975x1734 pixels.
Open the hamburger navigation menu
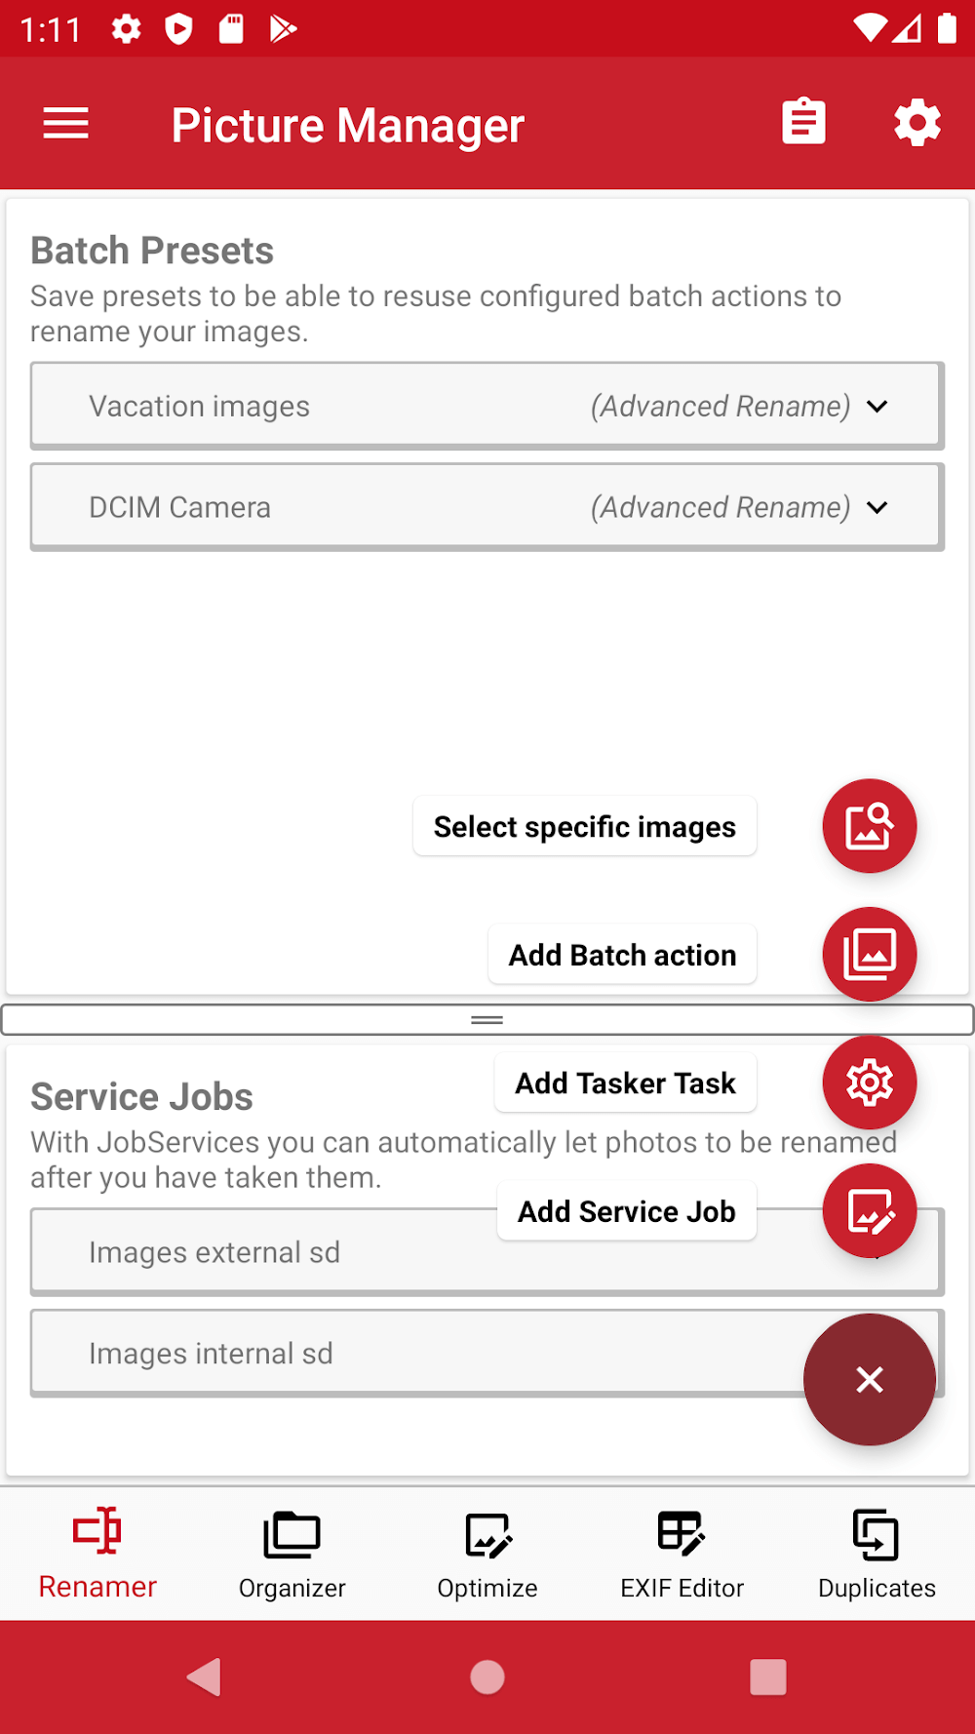coord(66,124)
